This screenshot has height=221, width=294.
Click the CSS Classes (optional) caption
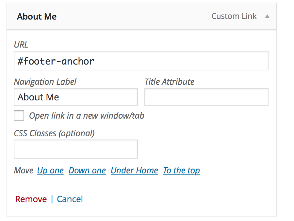click(x=54, y=133)
